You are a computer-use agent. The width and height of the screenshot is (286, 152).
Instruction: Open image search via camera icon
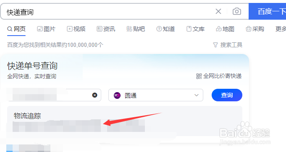pyautogui.click(x=237, y=11)
